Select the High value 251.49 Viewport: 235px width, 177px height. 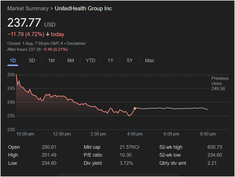click(x=49, y=155)
